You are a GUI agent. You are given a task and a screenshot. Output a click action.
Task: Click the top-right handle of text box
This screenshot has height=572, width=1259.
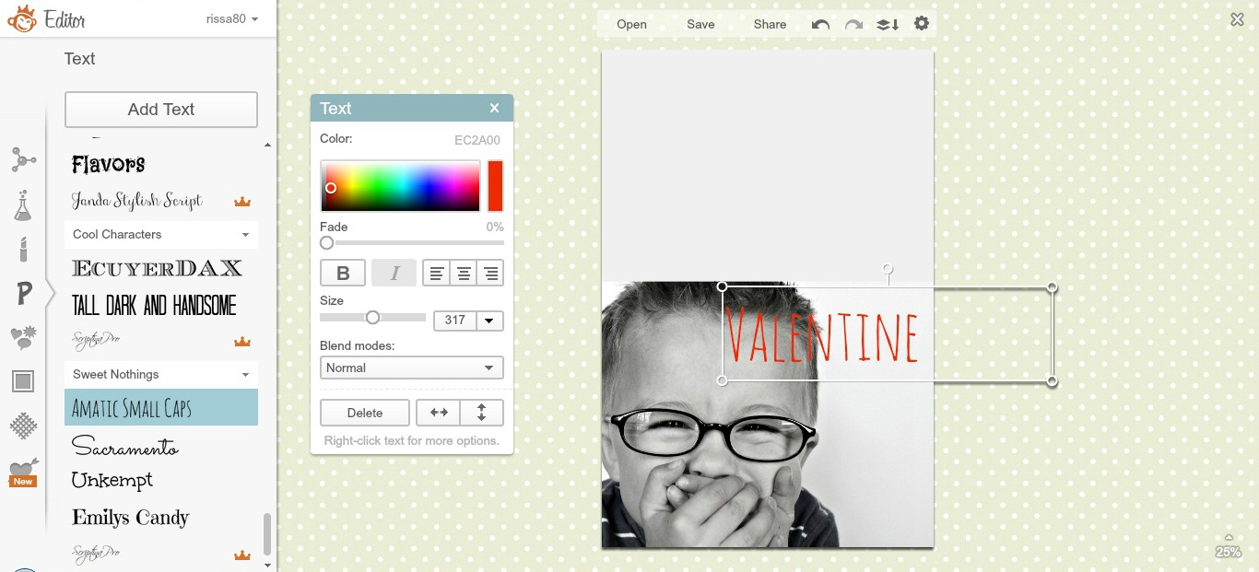pyautogui.click(x=1052, y=287)
